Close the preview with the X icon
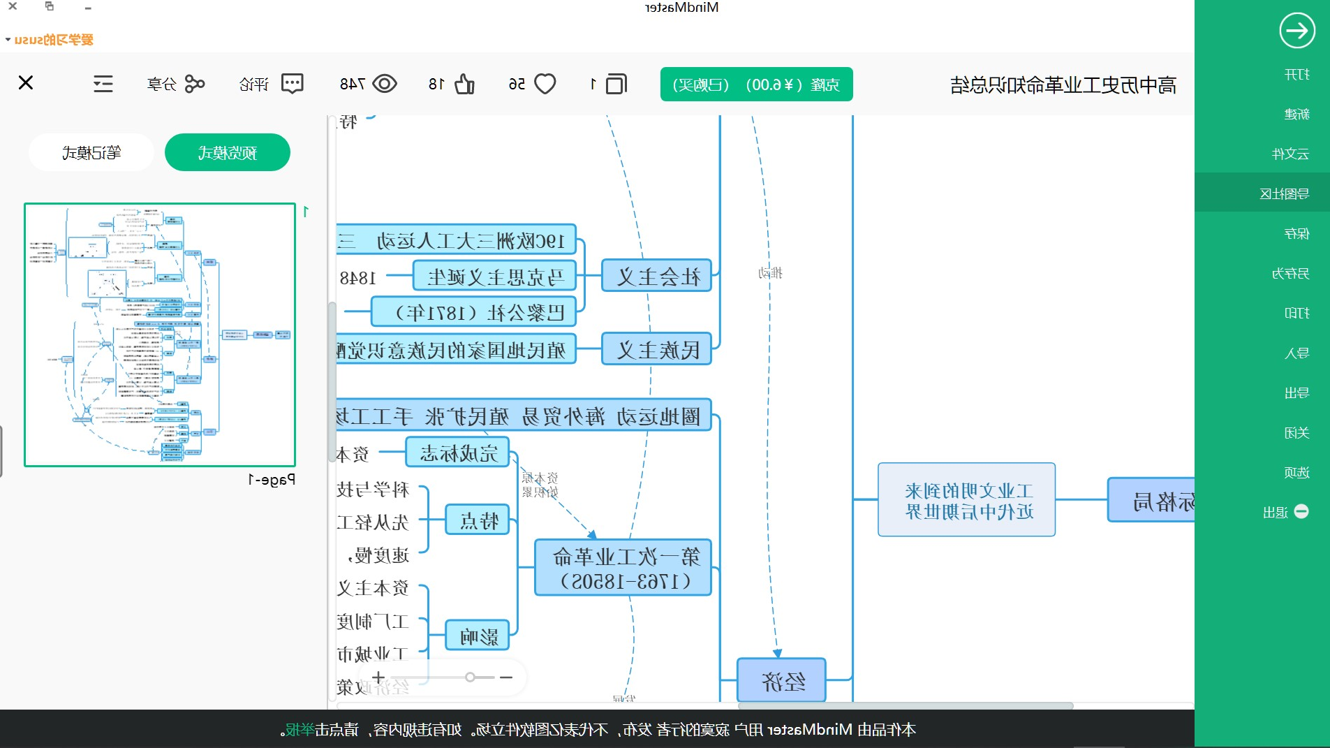This screenshot has width=1330, height=748. 26,83
